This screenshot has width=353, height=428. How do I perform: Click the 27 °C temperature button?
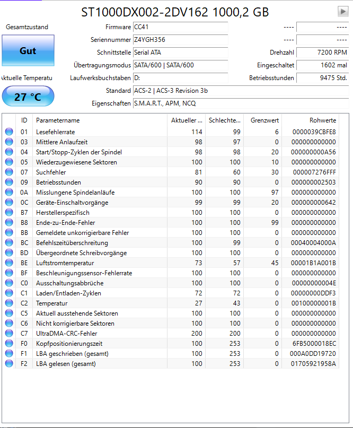28,97
